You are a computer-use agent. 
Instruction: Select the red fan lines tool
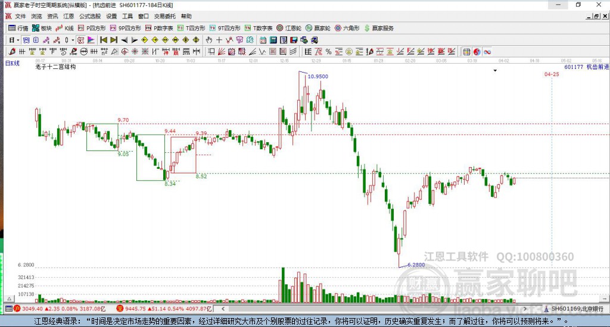222,52
